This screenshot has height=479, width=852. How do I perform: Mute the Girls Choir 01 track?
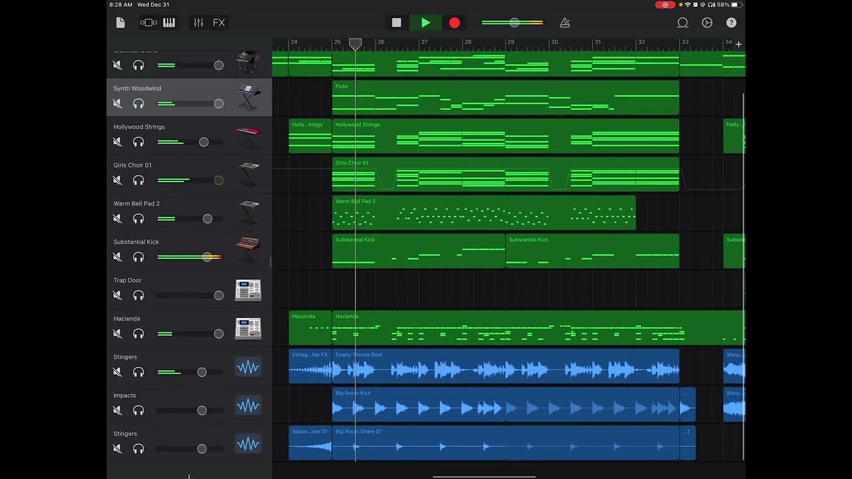point(117,180)
